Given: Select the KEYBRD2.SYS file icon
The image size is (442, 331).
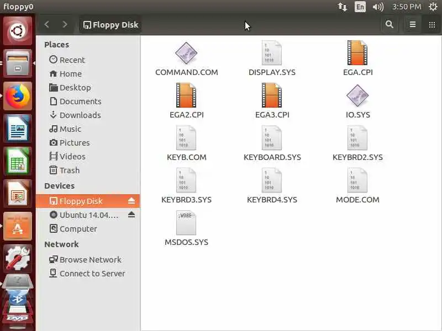Looking at the screenshot, I should (x=357, y=138).
